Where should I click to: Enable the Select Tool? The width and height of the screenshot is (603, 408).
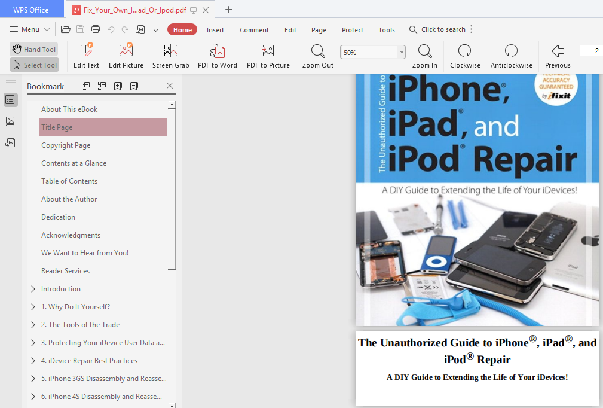point(34,65)
